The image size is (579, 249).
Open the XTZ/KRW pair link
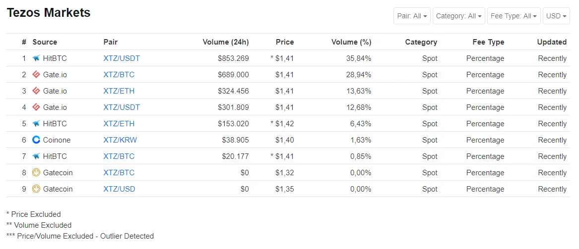pyautogui.click(x=120, y=140)
